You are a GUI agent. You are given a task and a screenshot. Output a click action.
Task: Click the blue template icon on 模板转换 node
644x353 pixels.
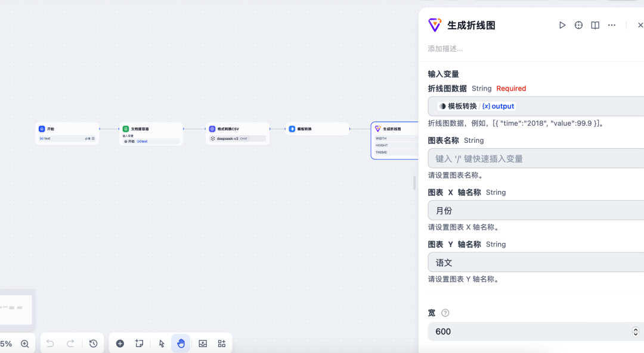(292, 129)
